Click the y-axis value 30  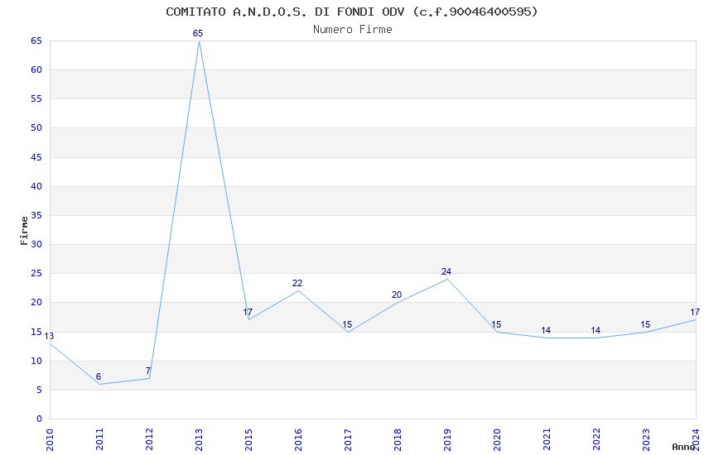36,244
